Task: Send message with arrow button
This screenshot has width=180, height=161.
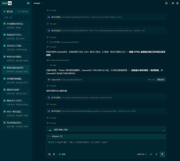Action: tap(162, 154)
